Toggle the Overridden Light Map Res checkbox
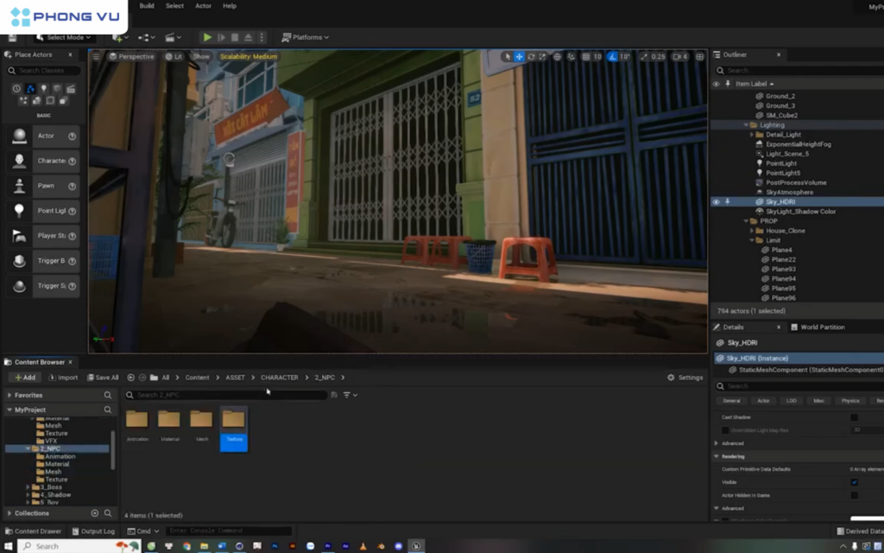This screenshot has height=553, width=884. click(725, 430)
